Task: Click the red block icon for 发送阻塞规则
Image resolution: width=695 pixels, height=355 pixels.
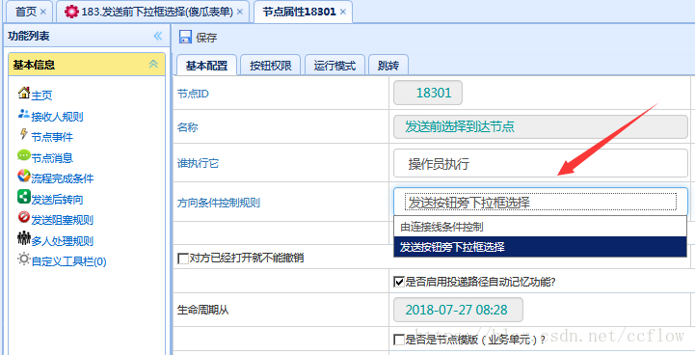Action: click(x=24, y=217)
